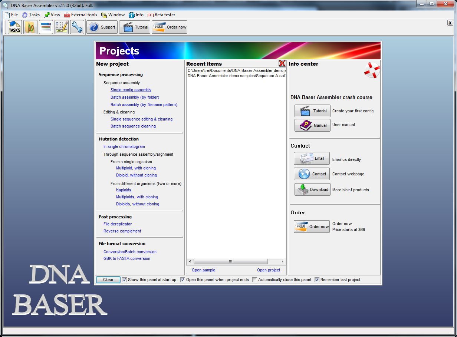Toggle Remember last project checkbox
The width and height of the screenshot is (457, 337).
(317, 280)
